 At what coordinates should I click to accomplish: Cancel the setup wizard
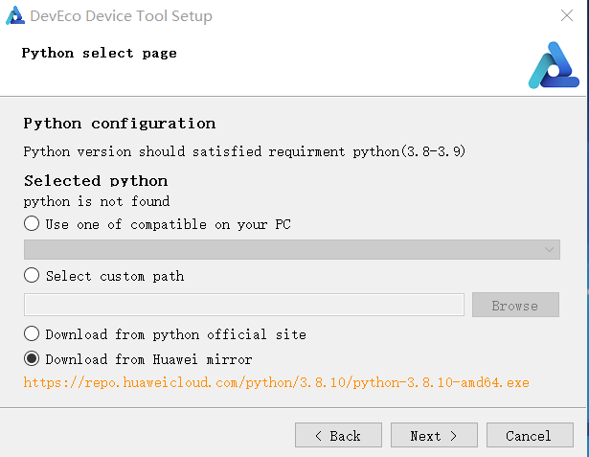(x=529, y=436)
